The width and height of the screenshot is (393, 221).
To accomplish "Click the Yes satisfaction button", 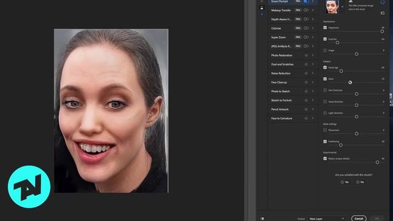I will coord(344,182).
